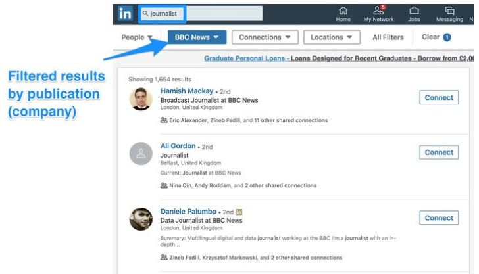Expand the Connections filter dropdown
Viewport: 479px width, 274px height.
pos(265,37)
